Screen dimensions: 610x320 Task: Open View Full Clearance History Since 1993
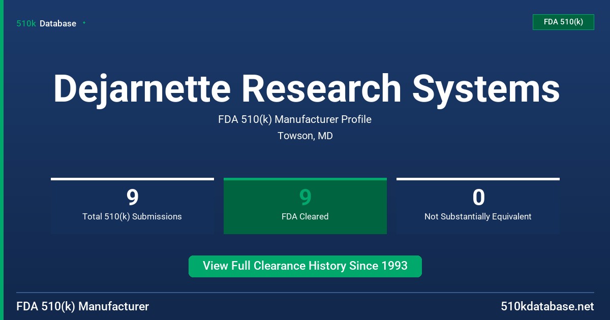click(305, 266)
